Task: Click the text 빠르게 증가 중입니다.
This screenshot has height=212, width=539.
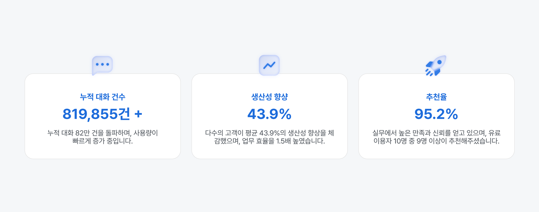Action: click(x=103, y=141)
